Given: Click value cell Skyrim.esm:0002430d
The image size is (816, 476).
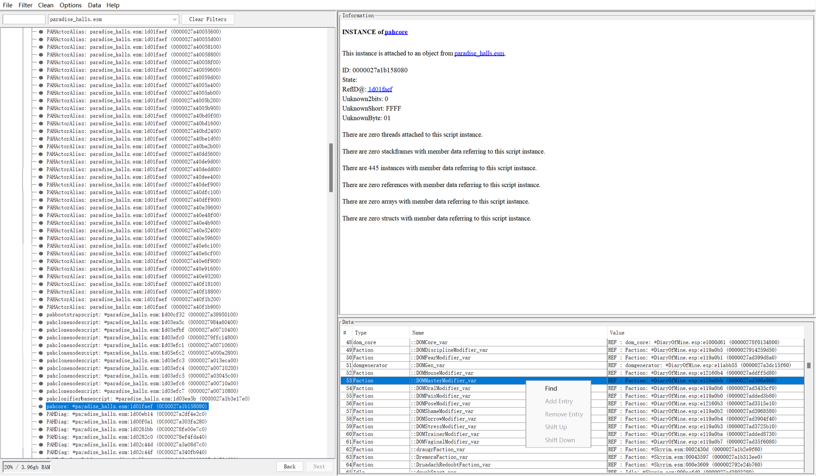Looking at the screenshot, I should (x=705, y=449).
